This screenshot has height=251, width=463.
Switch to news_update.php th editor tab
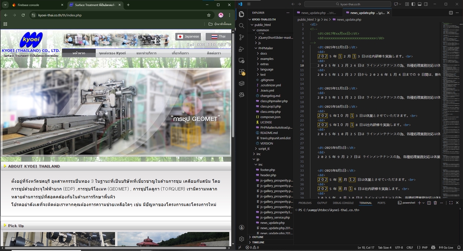(318, 13)
